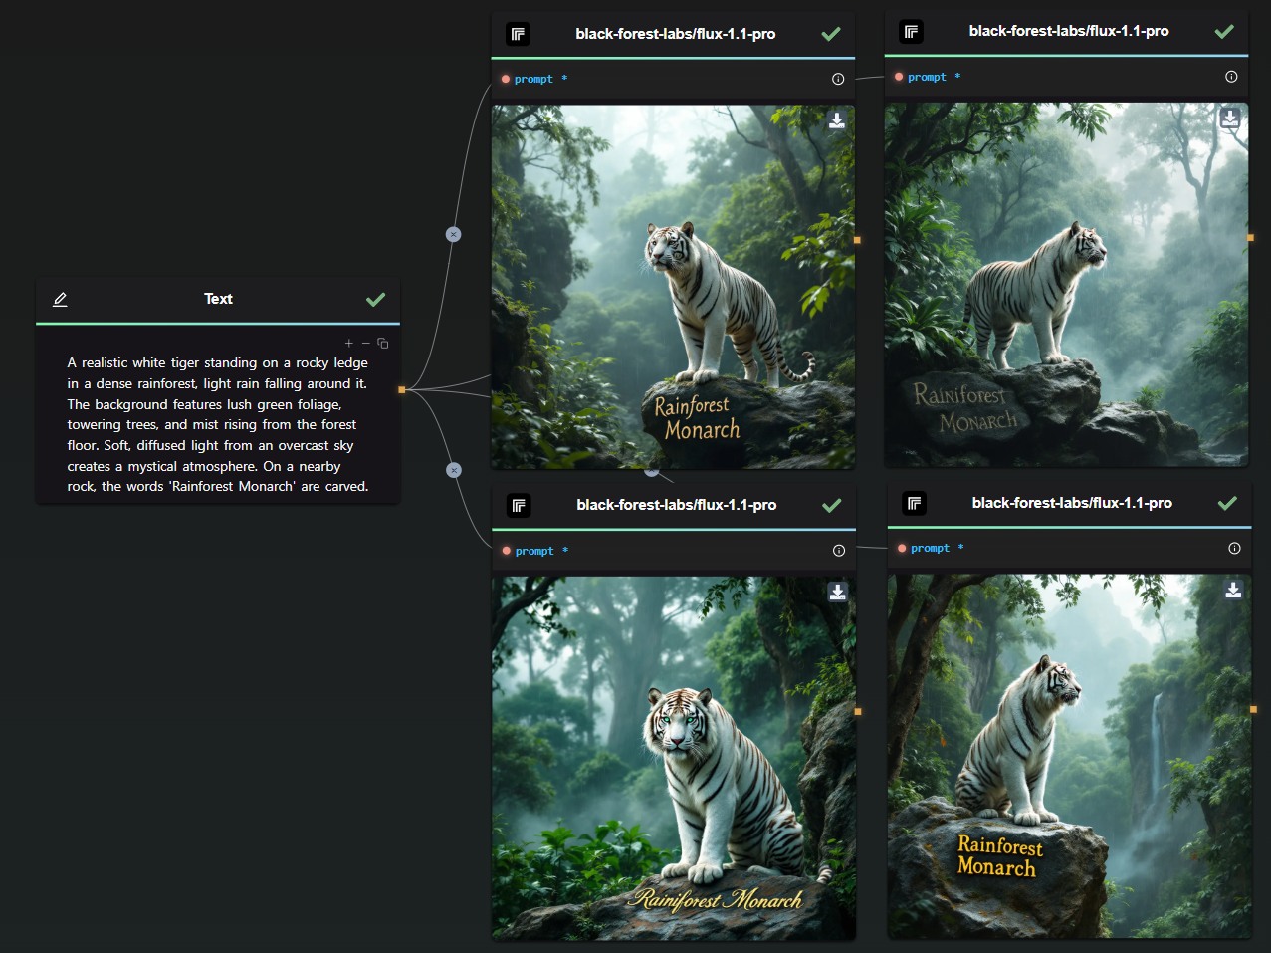This screenshot has height=953, width=1271.
Task: Click 'prompt *' label on grey carved-text node
Action: 934,77
